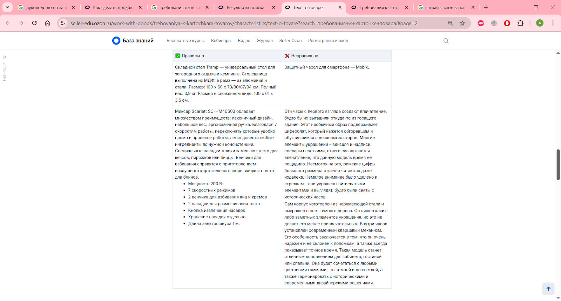The image size is (561, 301).
Task: Switch to the 'Результаты поиска' tab
Action: tap(245, 7)
